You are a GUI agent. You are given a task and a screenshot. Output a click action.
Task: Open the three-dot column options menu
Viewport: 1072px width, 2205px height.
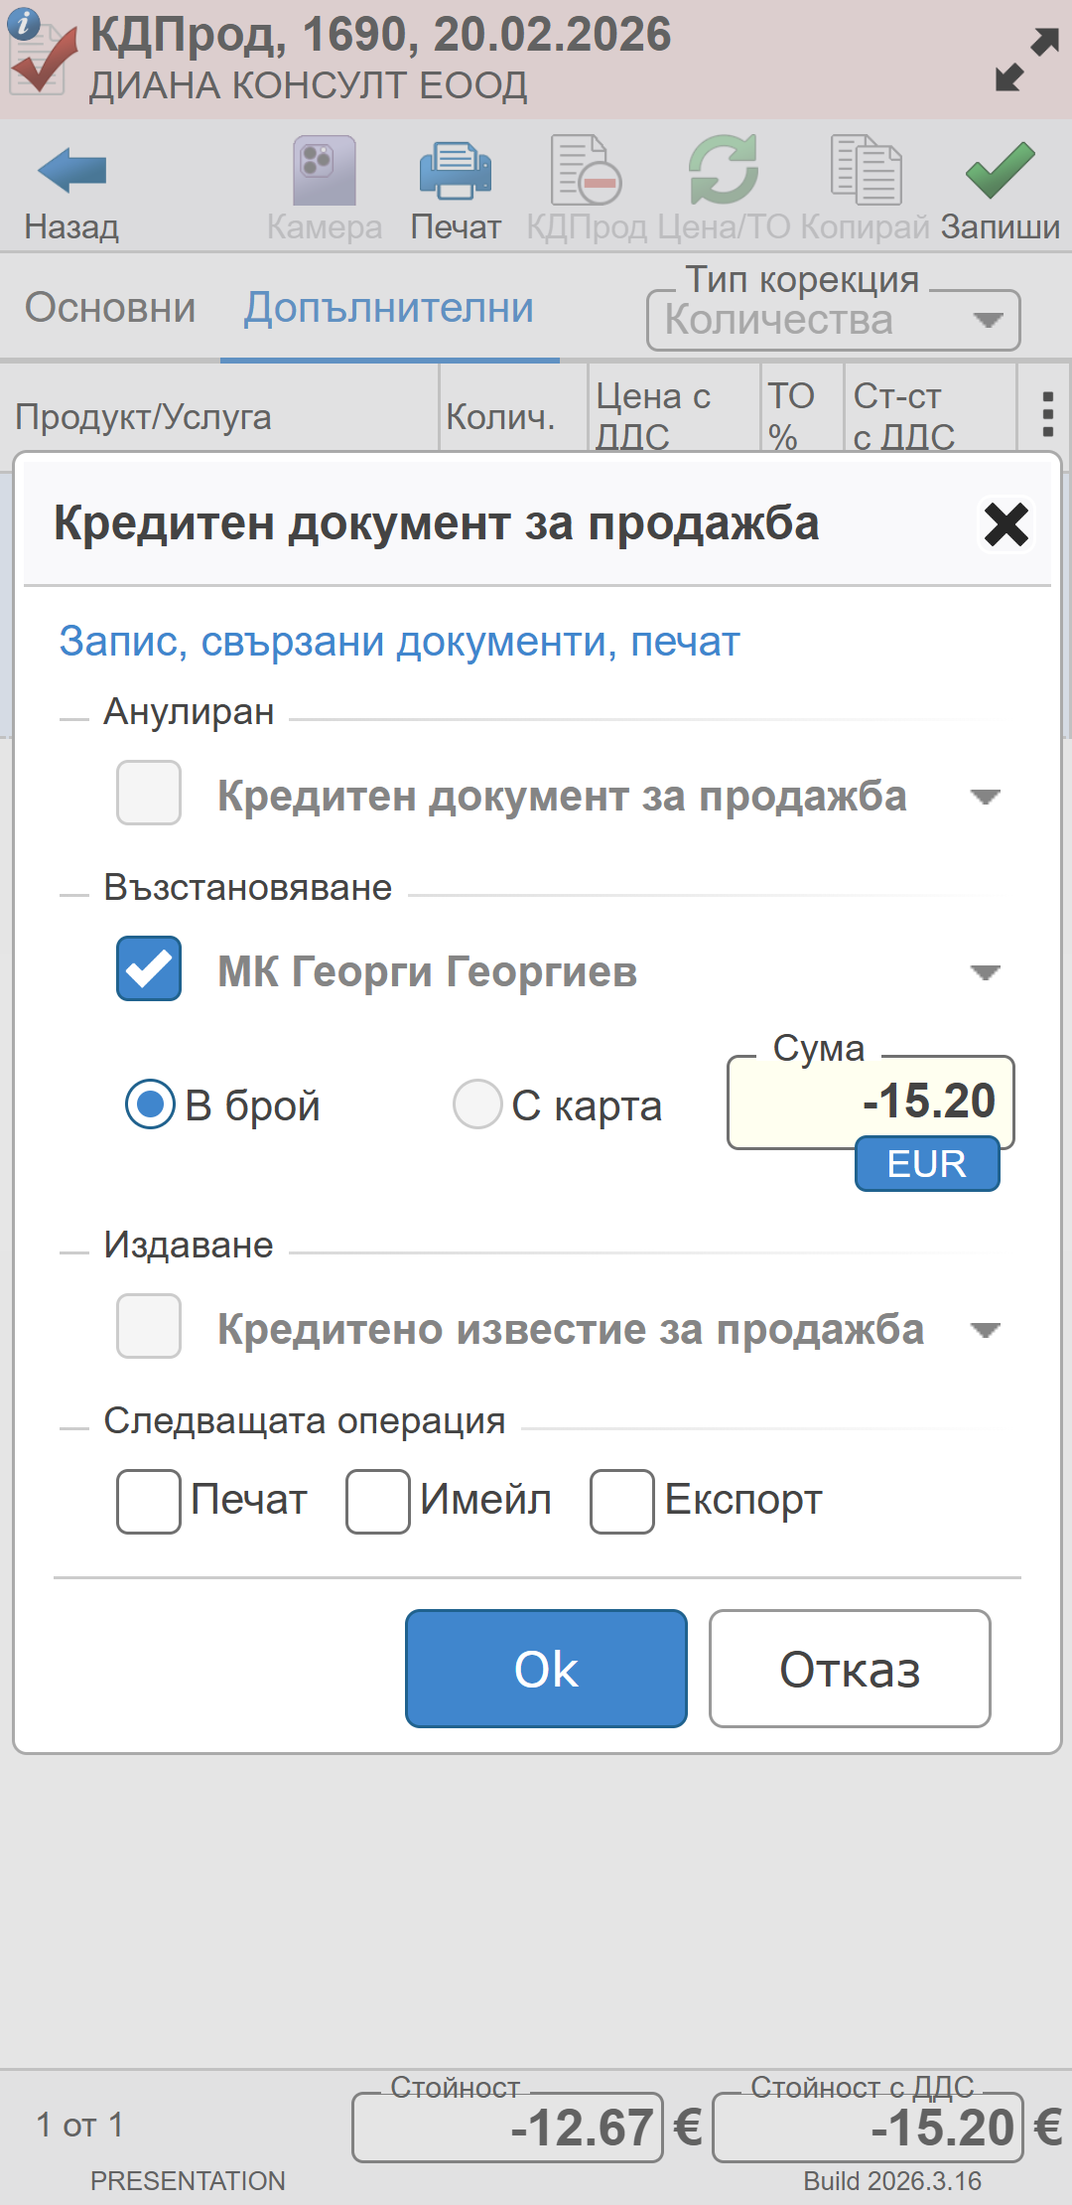(1047, 414)
